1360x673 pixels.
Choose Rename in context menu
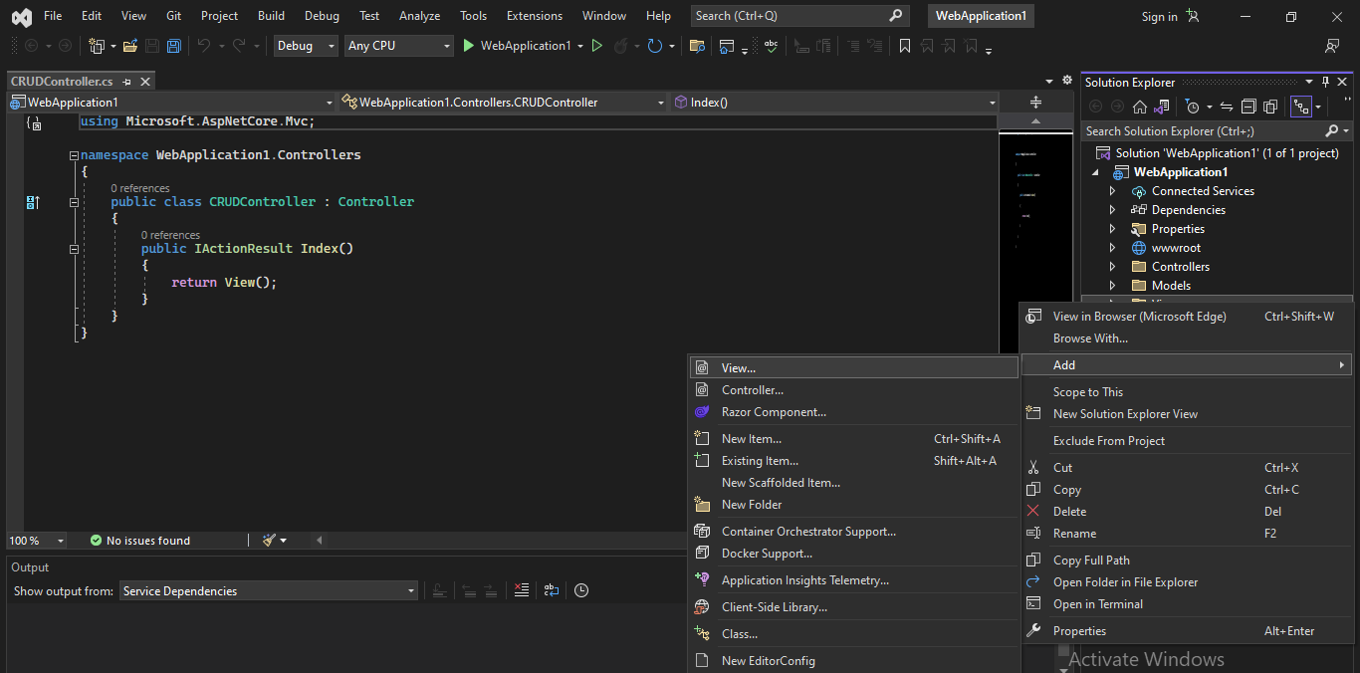coord(1187,534)
